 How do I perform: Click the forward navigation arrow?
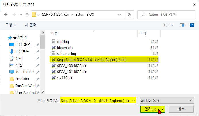point(14,15)
